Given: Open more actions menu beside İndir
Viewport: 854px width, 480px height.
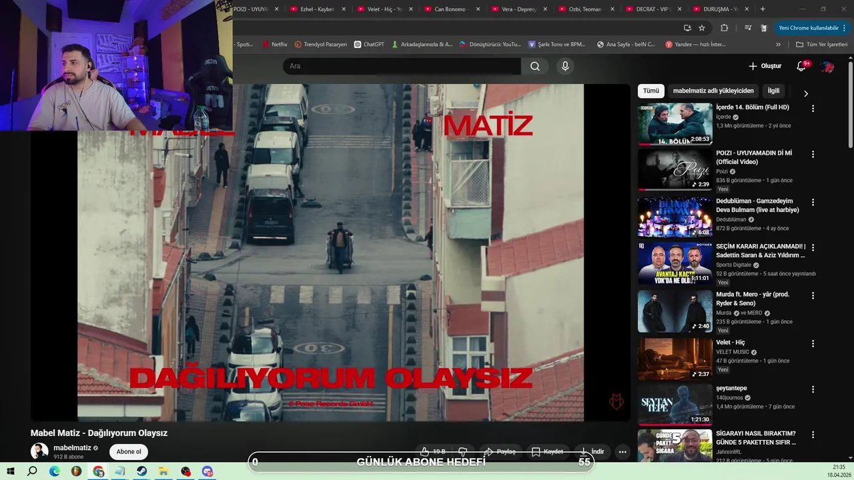Looking at the screenshot, I should click(622, 451).
